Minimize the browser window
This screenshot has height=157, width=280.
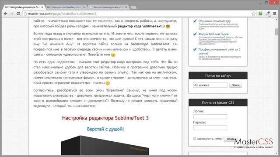[261, 3]
